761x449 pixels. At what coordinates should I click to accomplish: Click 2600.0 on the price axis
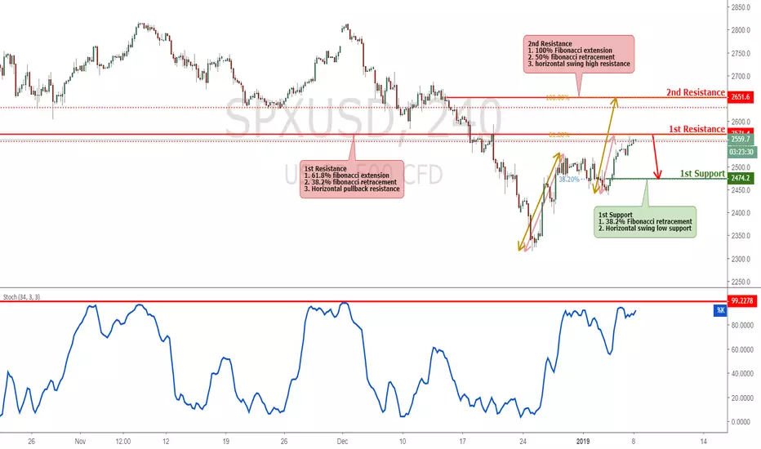pos(741,122)
